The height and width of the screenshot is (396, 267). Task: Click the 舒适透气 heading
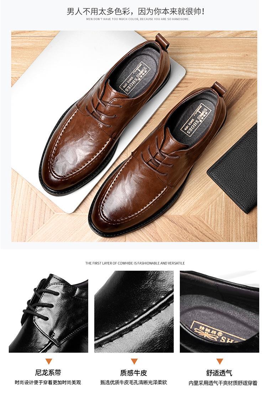[x=219, y=373]
